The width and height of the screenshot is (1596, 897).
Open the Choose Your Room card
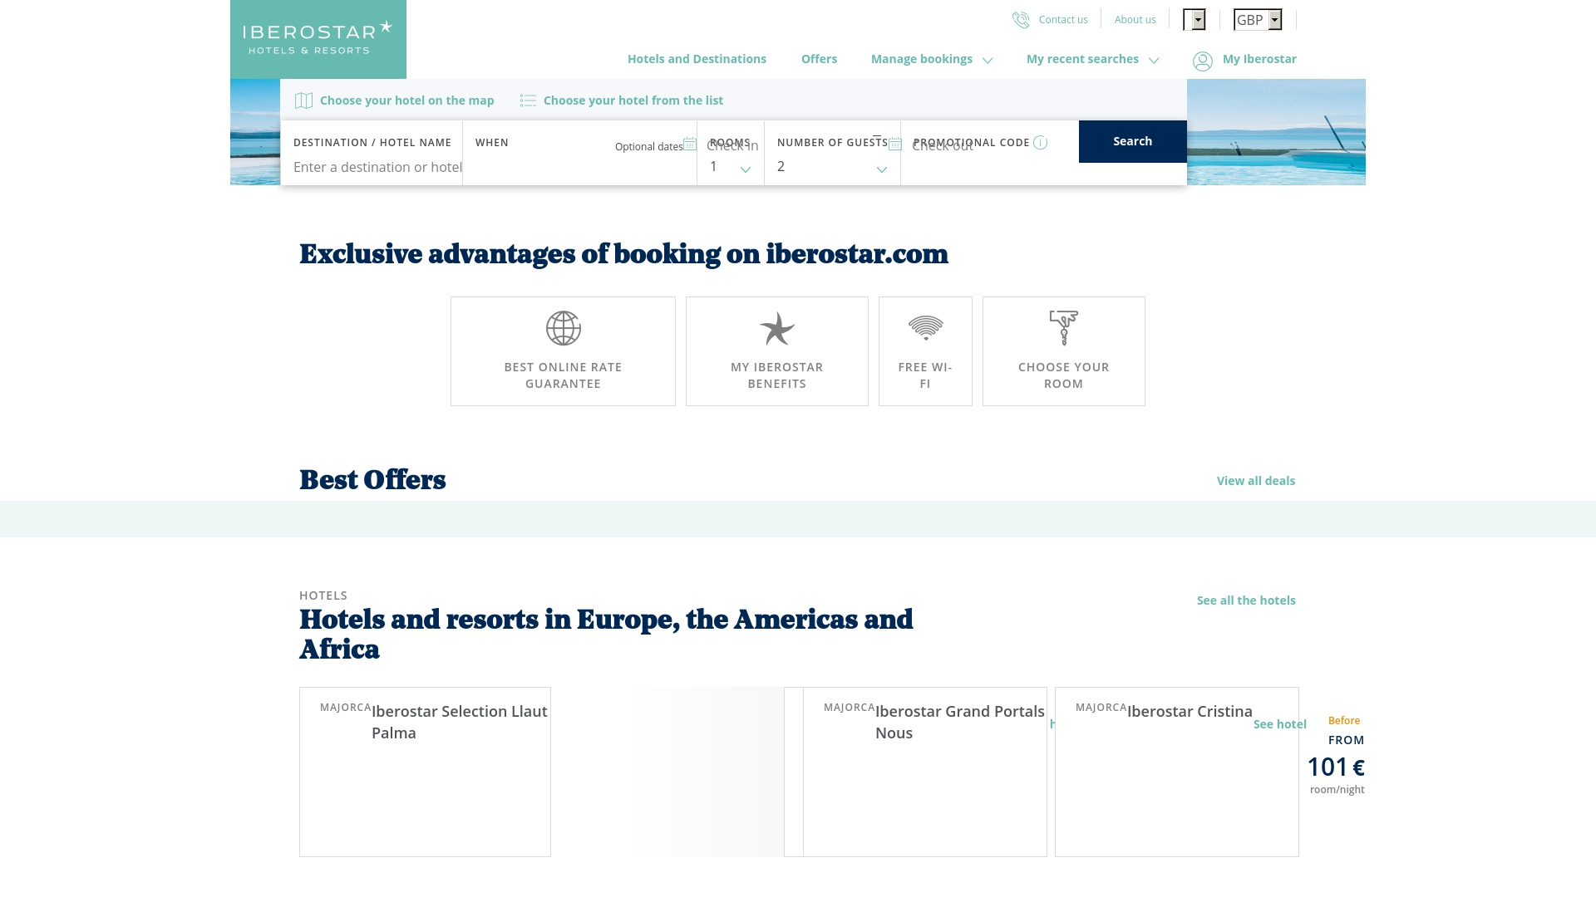coord(1064,351)
